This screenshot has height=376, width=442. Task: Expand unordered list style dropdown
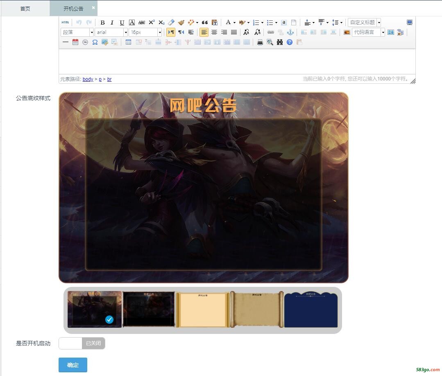(x=276, y=22)
